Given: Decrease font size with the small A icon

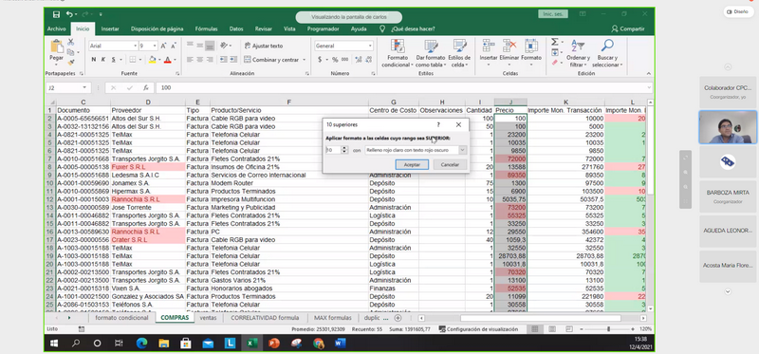Looking at the screenshot, I should click(174, 46).
